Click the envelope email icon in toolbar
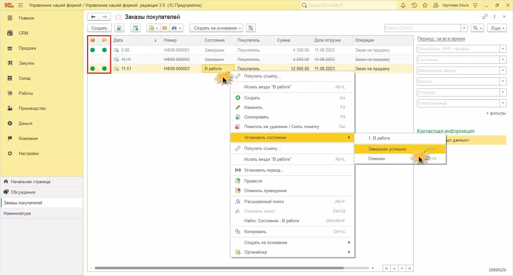The image size is (513, 276). click(165, 28)
